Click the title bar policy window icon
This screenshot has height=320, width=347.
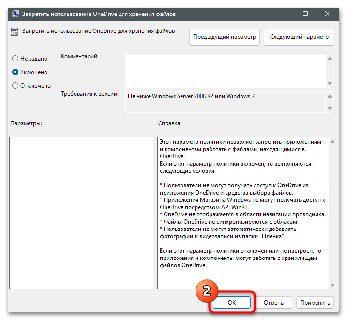(15, 14)
